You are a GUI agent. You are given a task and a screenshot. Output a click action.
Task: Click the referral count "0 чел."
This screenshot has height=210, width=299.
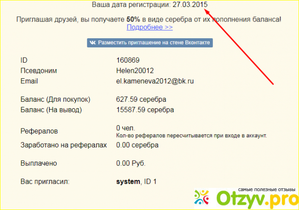[x=126, y=128]
